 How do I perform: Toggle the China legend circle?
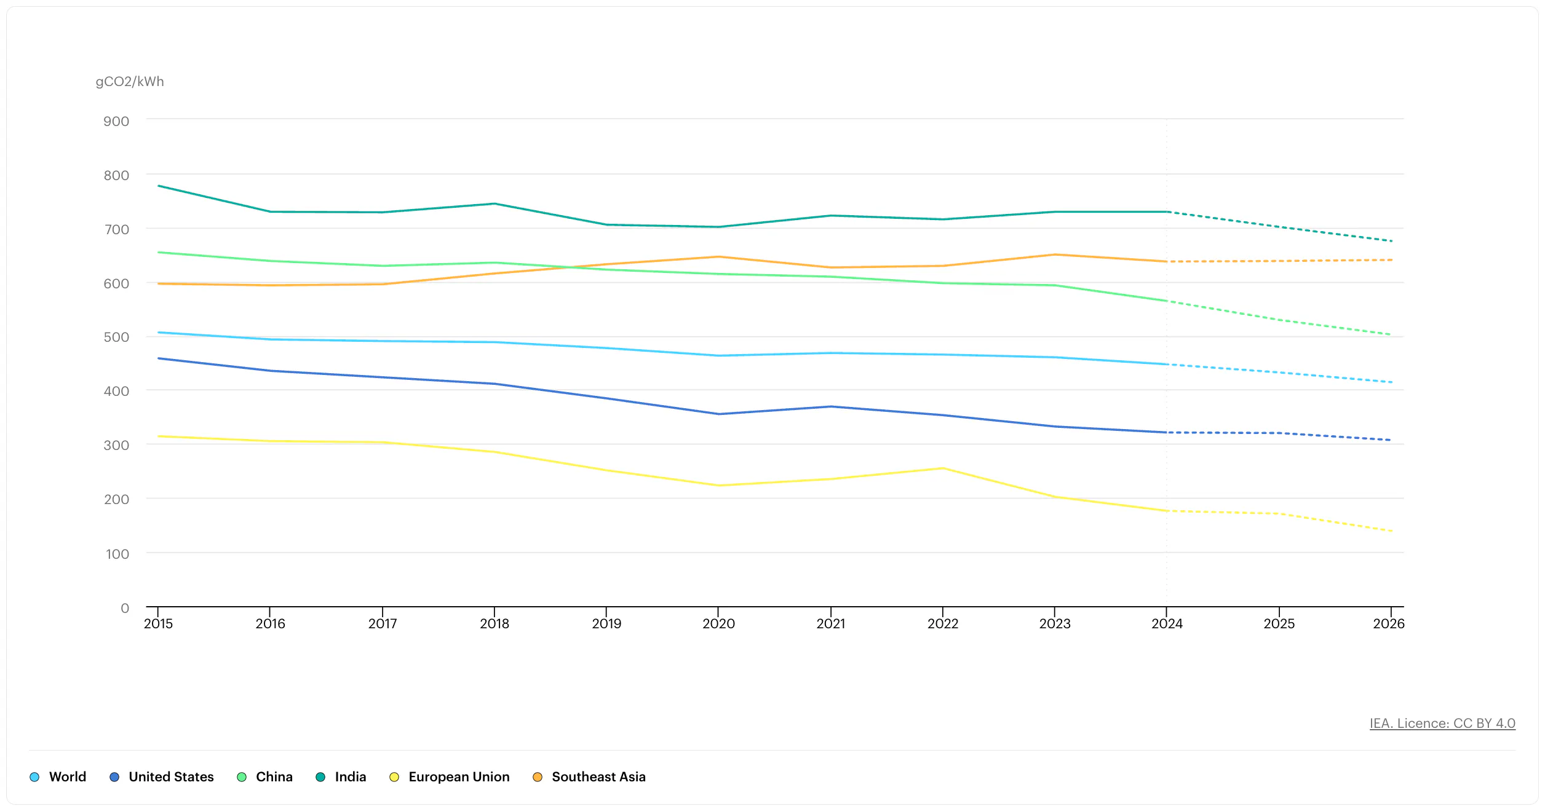[x=242, y=777]
